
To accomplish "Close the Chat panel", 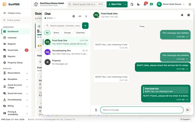I will pyautogui.click(x=86, y=16).
